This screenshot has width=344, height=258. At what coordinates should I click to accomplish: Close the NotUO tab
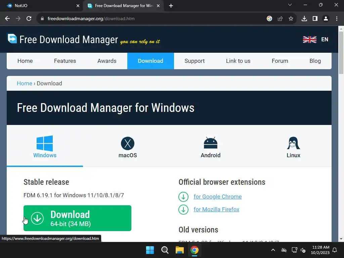click(x=78, y=6)
